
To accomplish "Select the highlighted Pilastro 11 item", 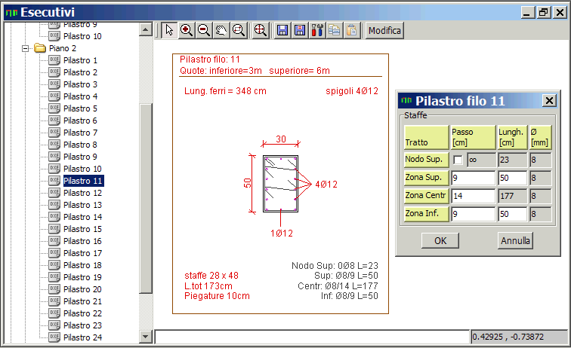I will click(x=82, y=181).
